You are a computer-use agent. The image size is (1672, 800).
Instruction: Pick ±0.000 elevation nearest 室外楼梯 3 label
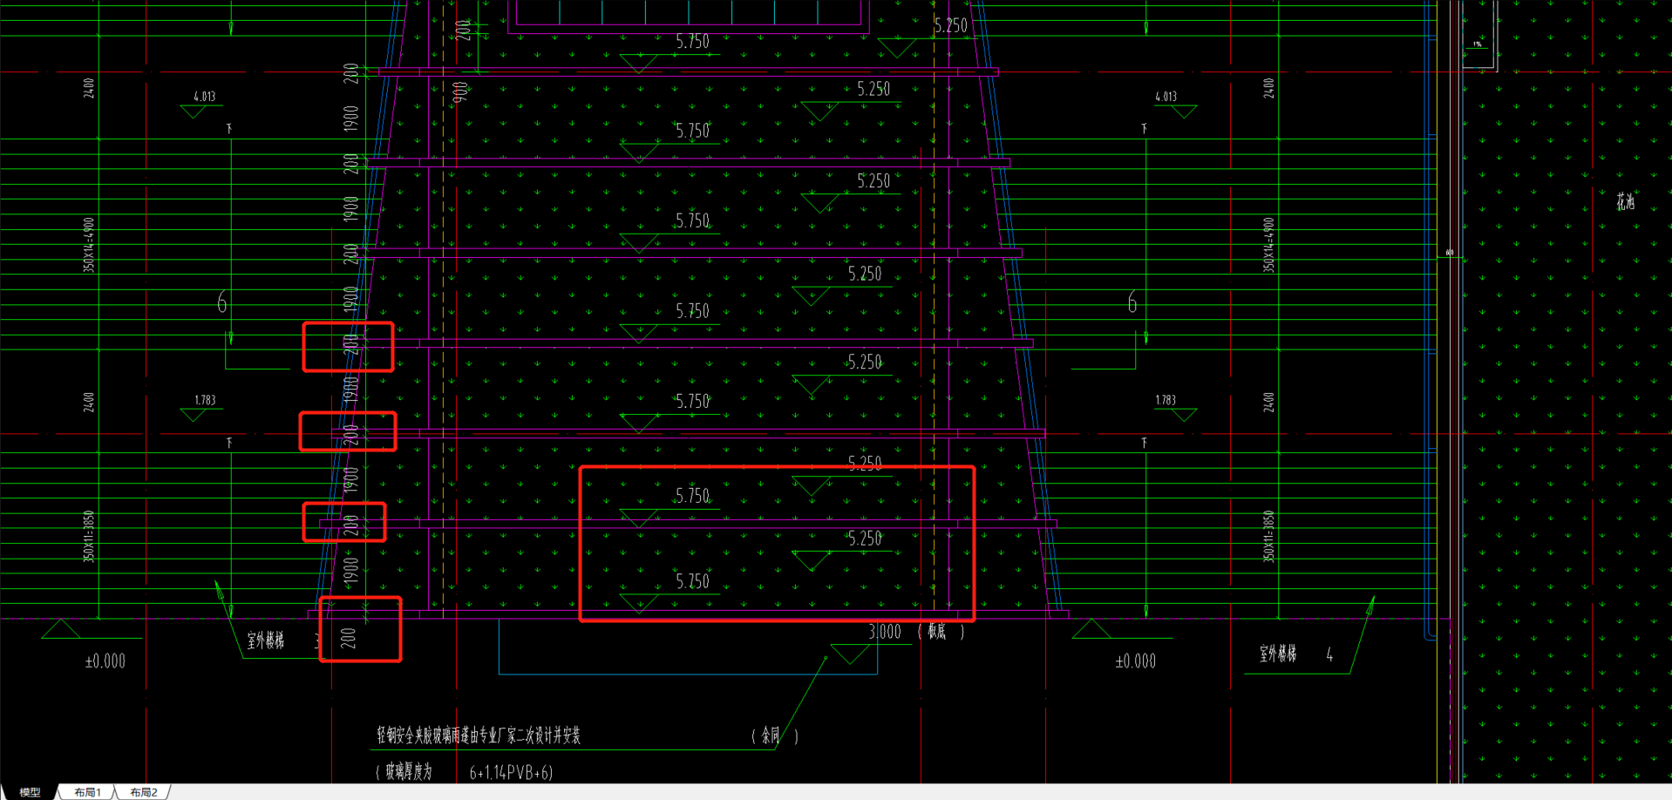click(105, 661)
